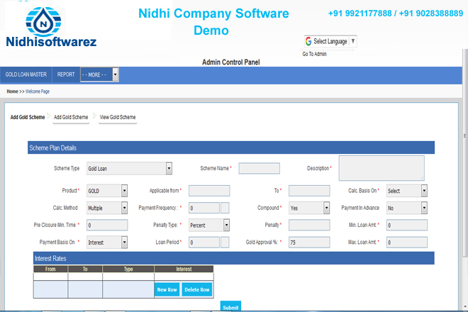
Task: Click the Scheme Plan Details section header
Action: (x=231, y=147)
